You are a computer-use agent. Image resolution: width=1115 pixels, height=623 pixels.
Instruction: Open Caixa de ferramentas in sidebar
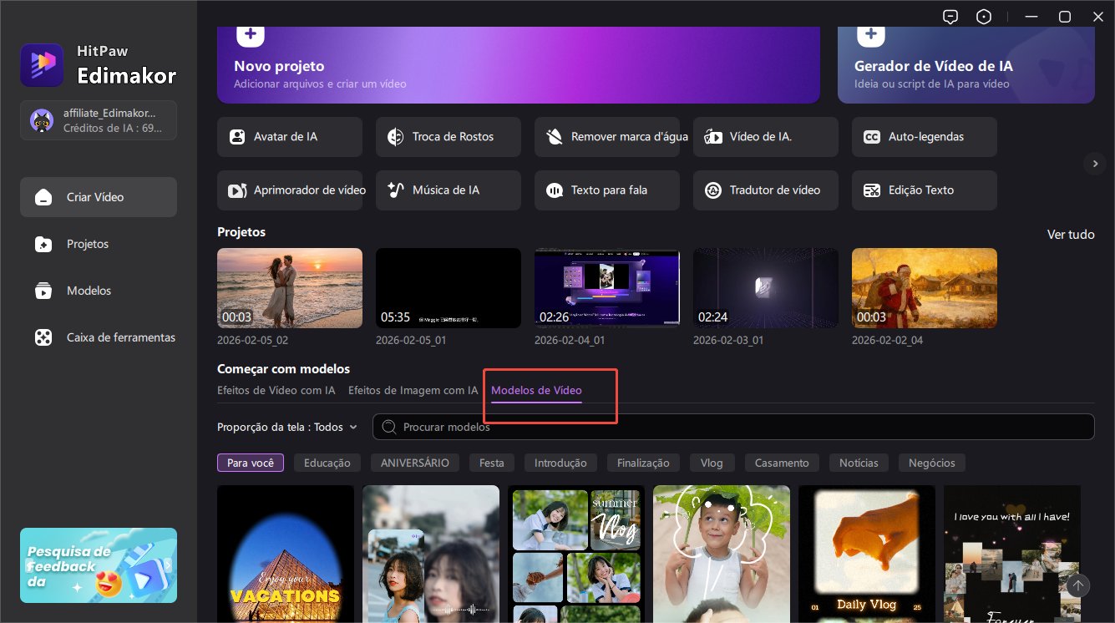click(x=120, y=337)
